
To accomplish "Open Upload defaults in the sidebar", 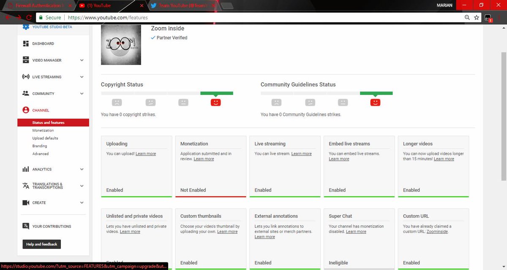I will click(x=45, y=138).
